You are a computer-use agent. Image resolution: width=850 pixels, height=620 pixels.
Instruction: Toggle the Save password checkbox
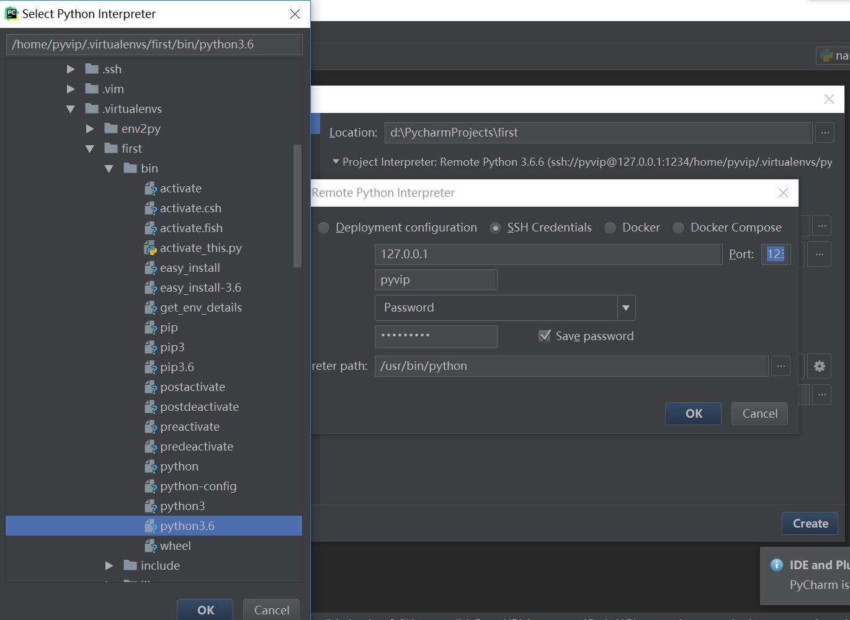click(x=545, y=336)
